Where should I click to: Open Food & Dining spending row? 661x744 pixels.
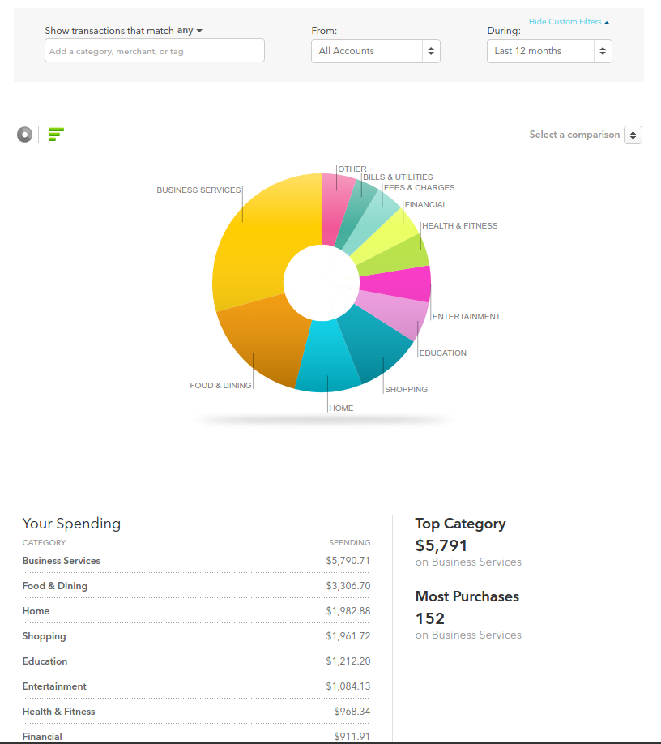[x=196, y=586]
